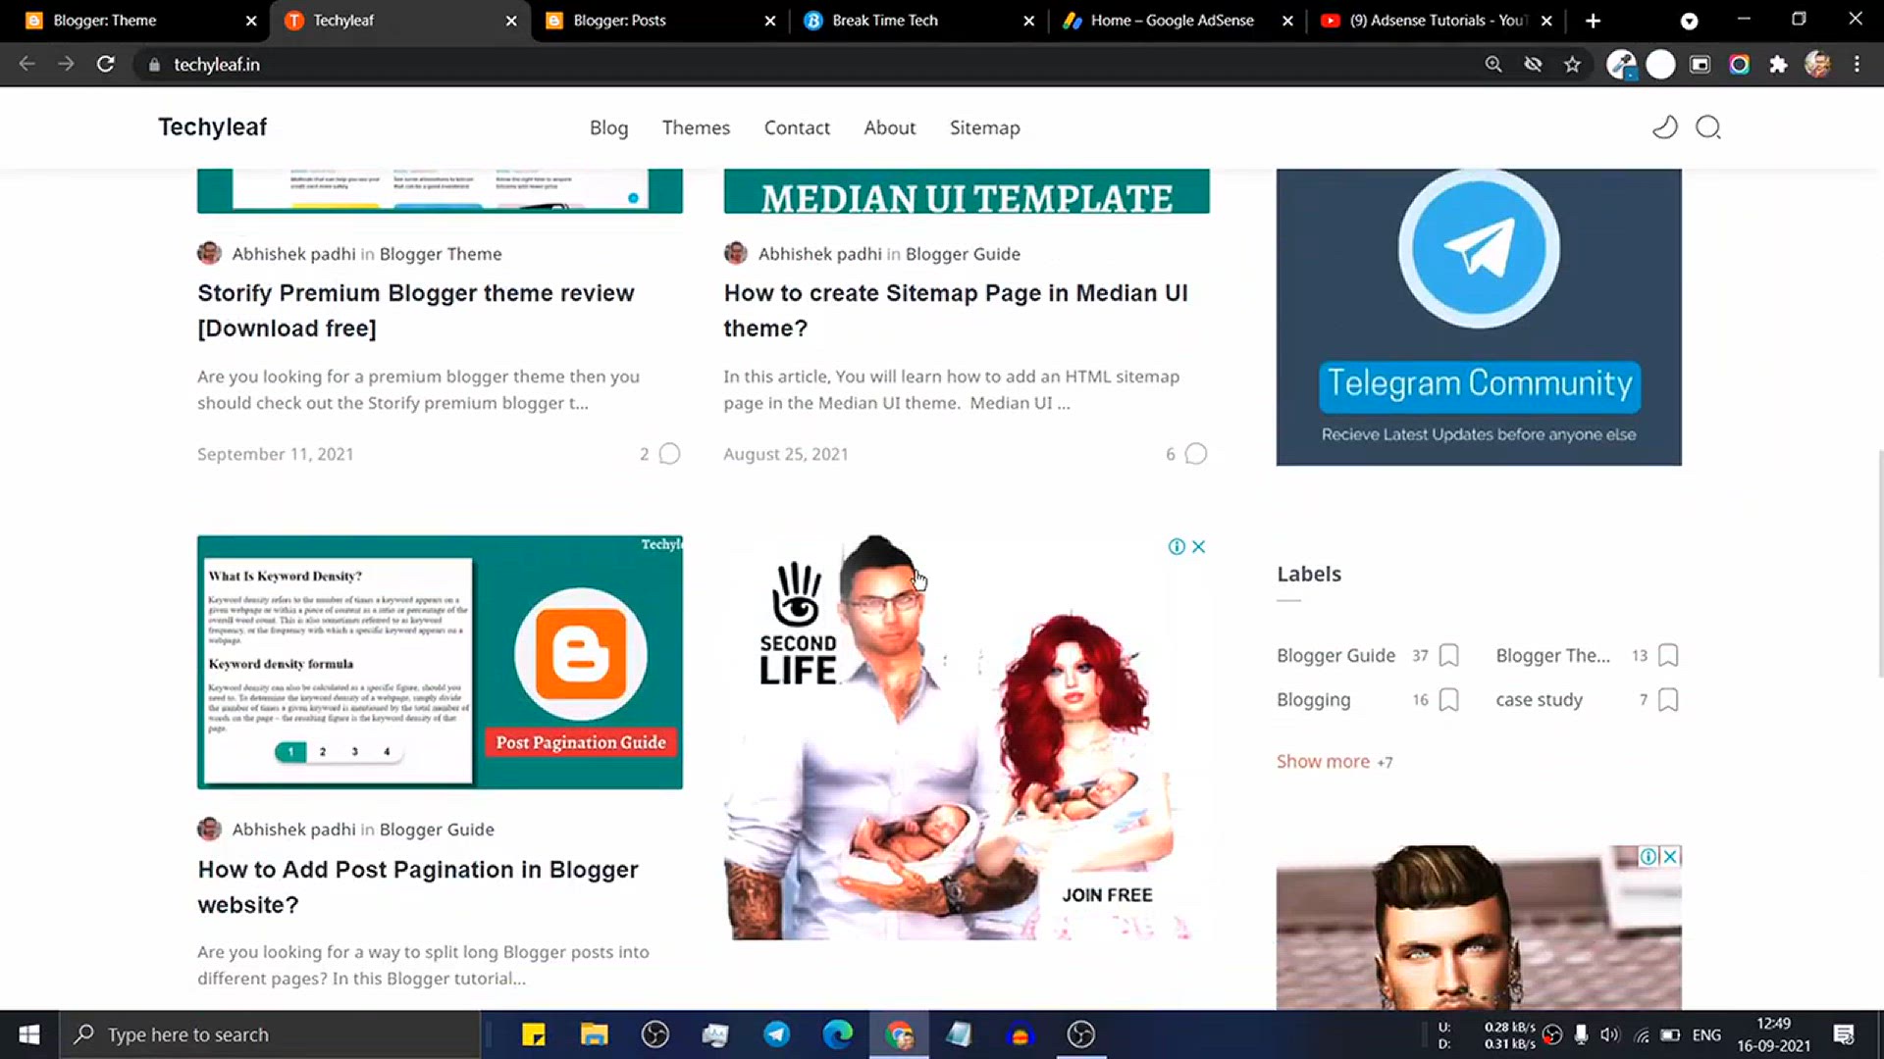Click the ENG language indicator
This screenshot has width=1884, height=1059.
pyautogui.click(x=1706, y=1034)
